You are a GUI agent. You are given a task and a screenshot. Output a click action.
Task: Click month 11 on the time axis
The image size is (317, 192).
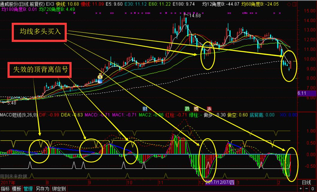click(x=161, y=183)
